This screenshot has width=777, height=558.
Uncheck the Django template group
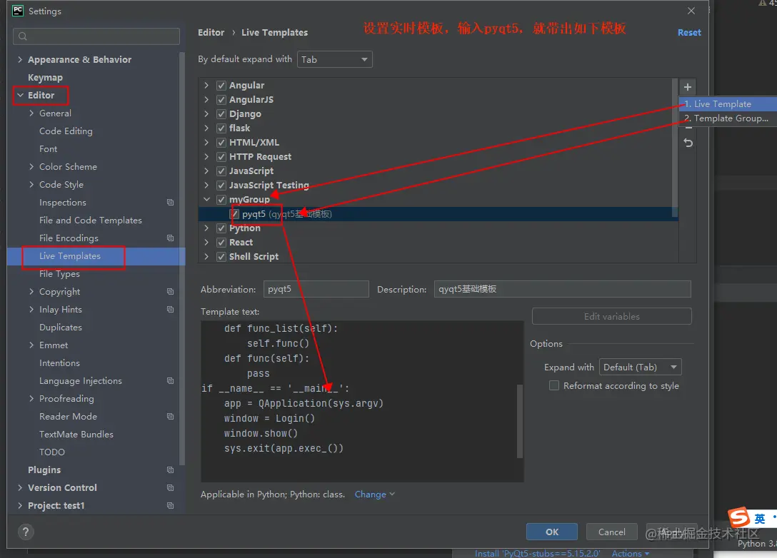tap(221, 114)
